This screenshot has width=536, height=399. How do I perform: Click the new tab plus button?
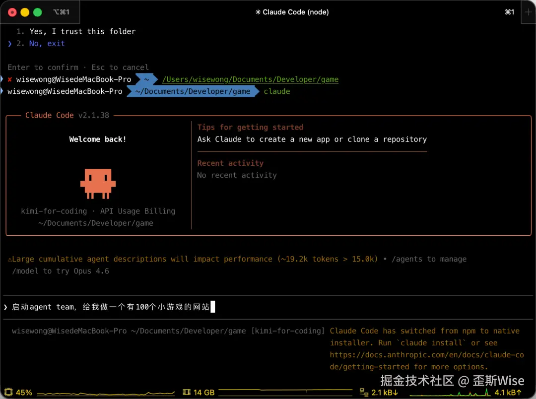tap(528, 12)
